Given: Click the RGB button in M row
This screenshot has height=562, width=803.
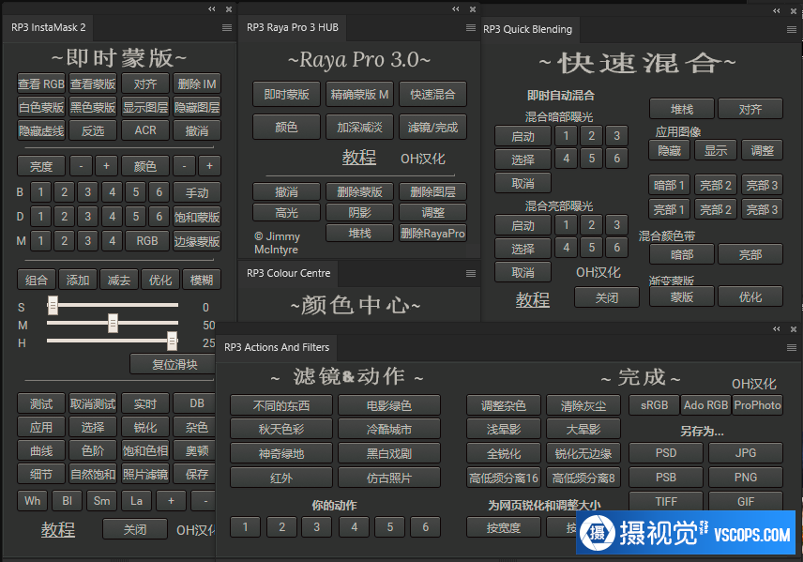Looking at the screenshot, I should click(x=147, y=241).
